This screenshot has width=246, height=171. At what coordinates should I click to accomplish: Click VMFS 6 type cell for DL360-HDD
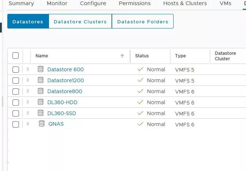[185, 103]
